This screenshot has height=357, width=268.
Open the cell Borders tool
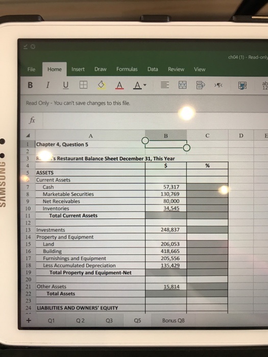[83, 85]
